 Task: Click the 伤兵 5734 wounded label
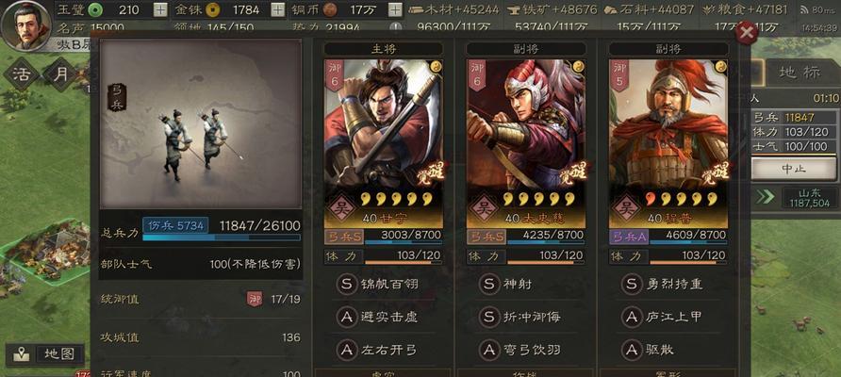tap(175, 225)
